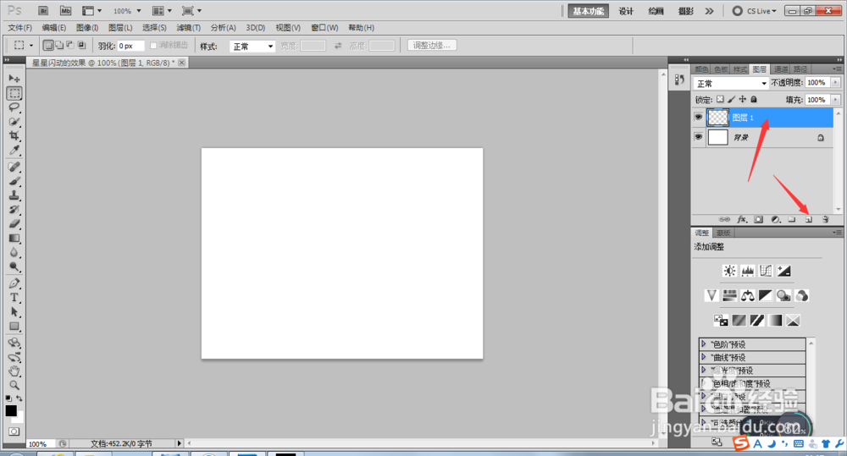This screenshot has height=456, width=847.
Task: Select the Rectangular Marquee tool in toolbox
Action: [x=14, y=93]
